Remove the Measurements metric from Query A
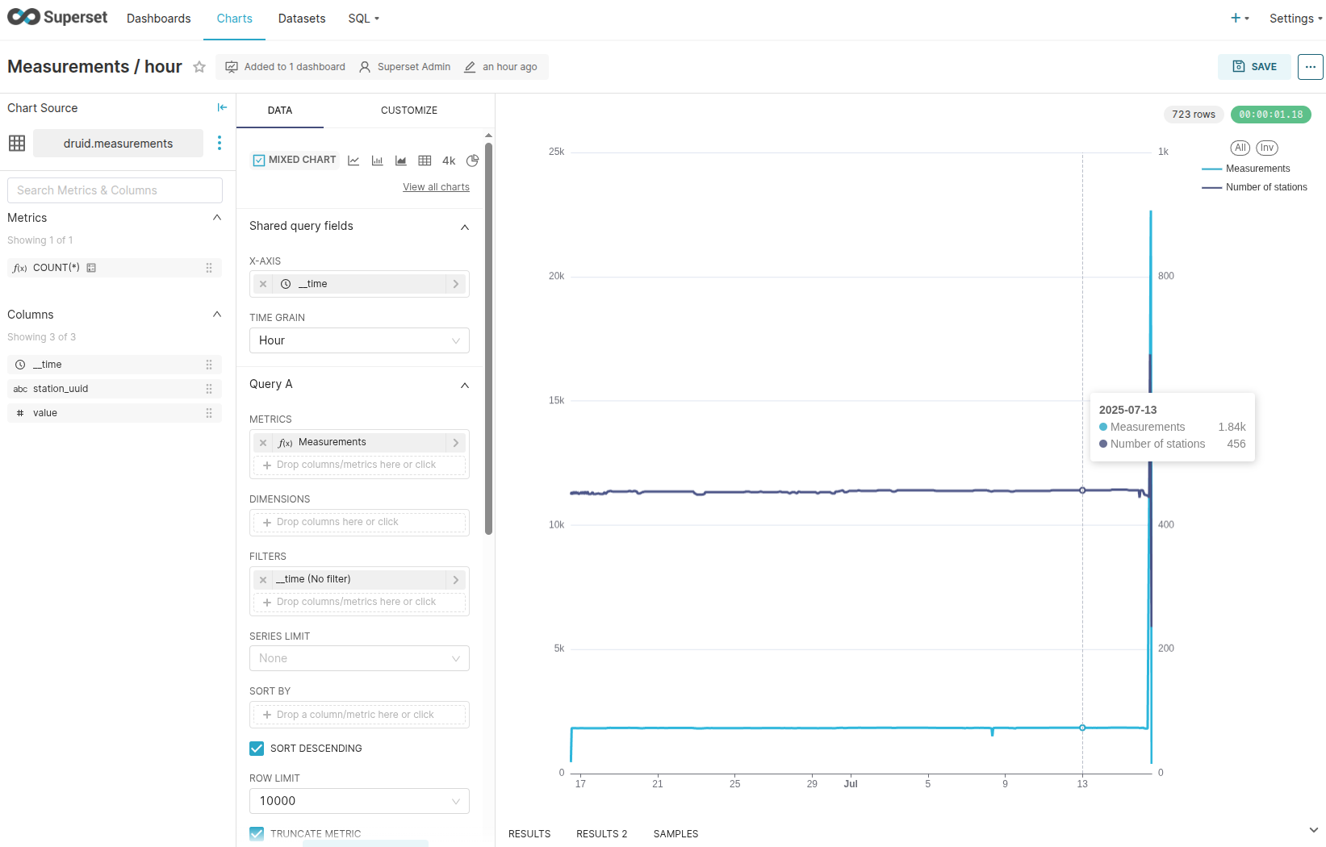The height and width of the screenshot is (847, 1326). coord(263,443)
